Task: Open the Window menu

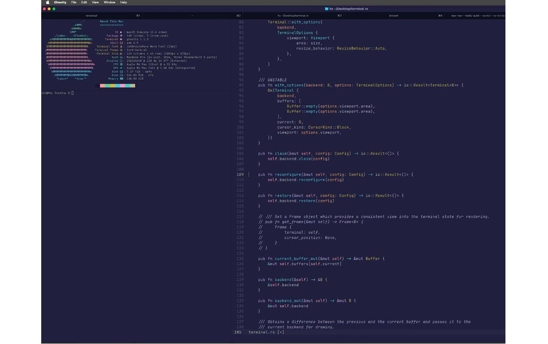Action: click(109, 2)
